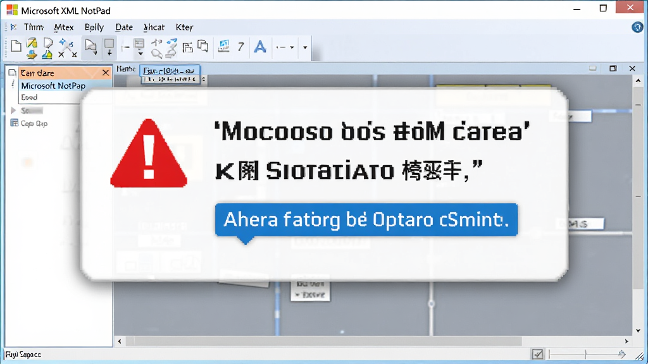
Task: Click the folded-corner page icon in toolbar
Action: [x=48, y=43]
